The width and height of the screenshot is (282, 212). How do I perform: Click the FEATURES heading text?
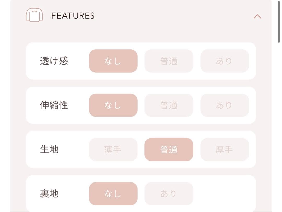tap(73, 16)
